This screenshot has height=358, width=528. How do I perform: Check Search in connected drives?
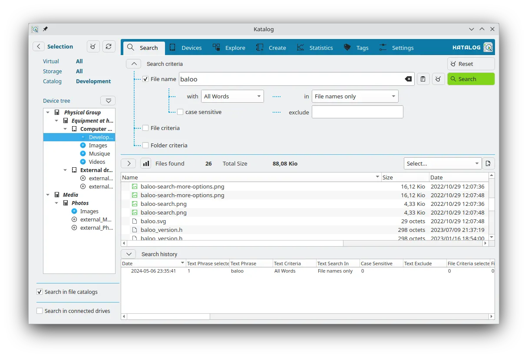(x=40, y=311)
